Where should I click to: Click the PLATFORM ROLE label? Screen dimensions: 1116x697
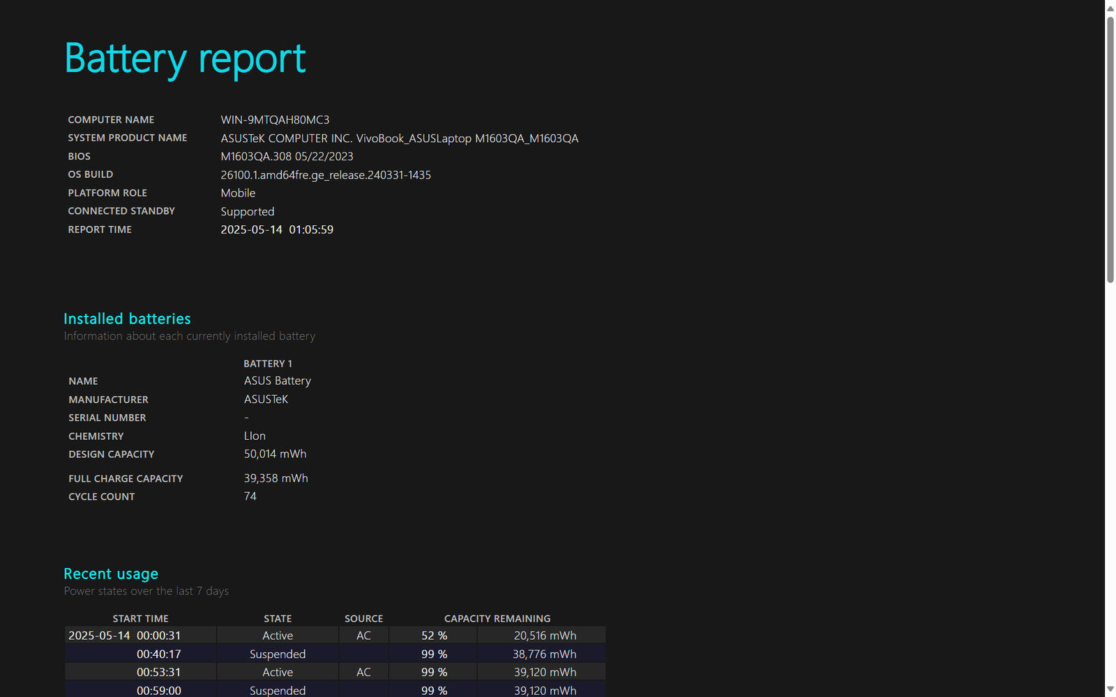click(107, 193)
